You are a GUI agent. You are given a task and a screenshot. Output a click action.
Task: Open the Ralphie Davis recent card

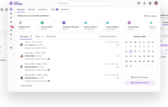(28, 26)
